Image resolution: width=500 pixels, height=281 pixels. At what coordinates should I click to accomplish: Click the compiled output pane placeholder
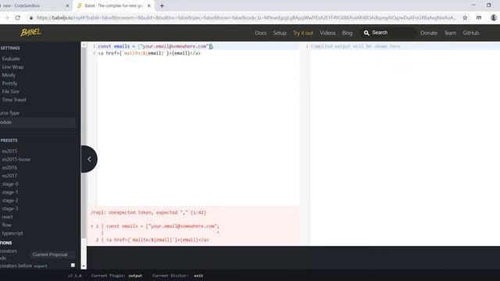(355, 47)
